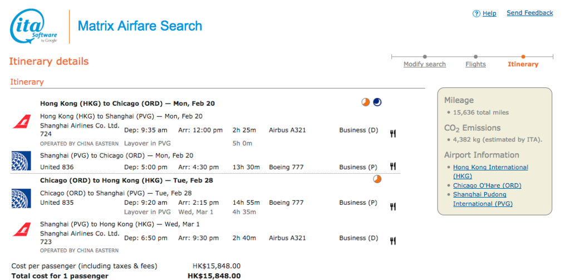Go back to Flights step
The width and height of the screenshot is (570, 280).
(475, 65)
